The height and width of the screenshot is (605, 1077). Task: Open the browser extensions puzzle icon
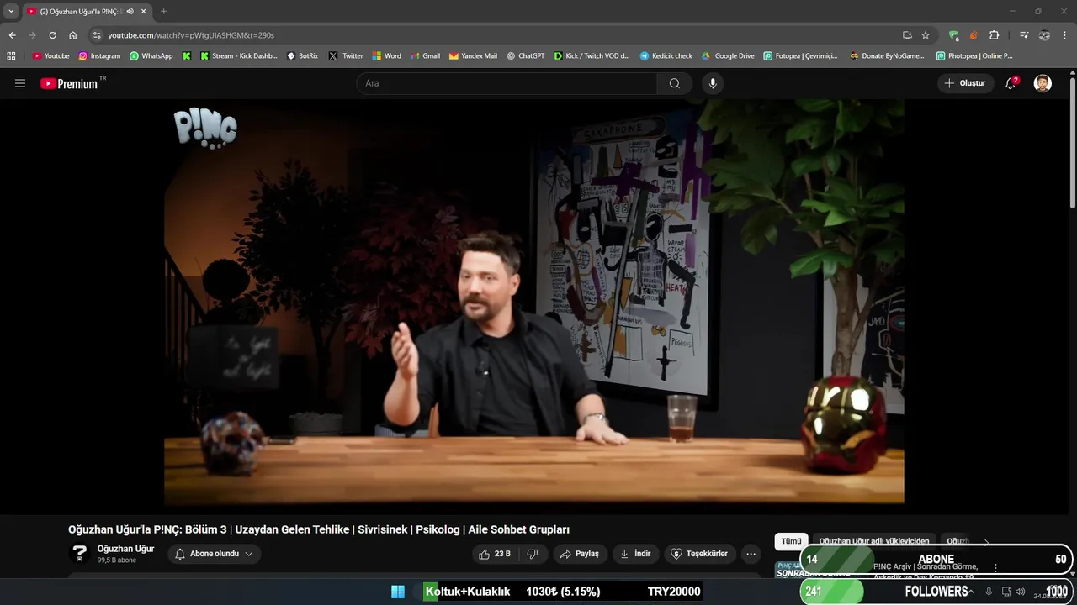[x=994, y=35]
